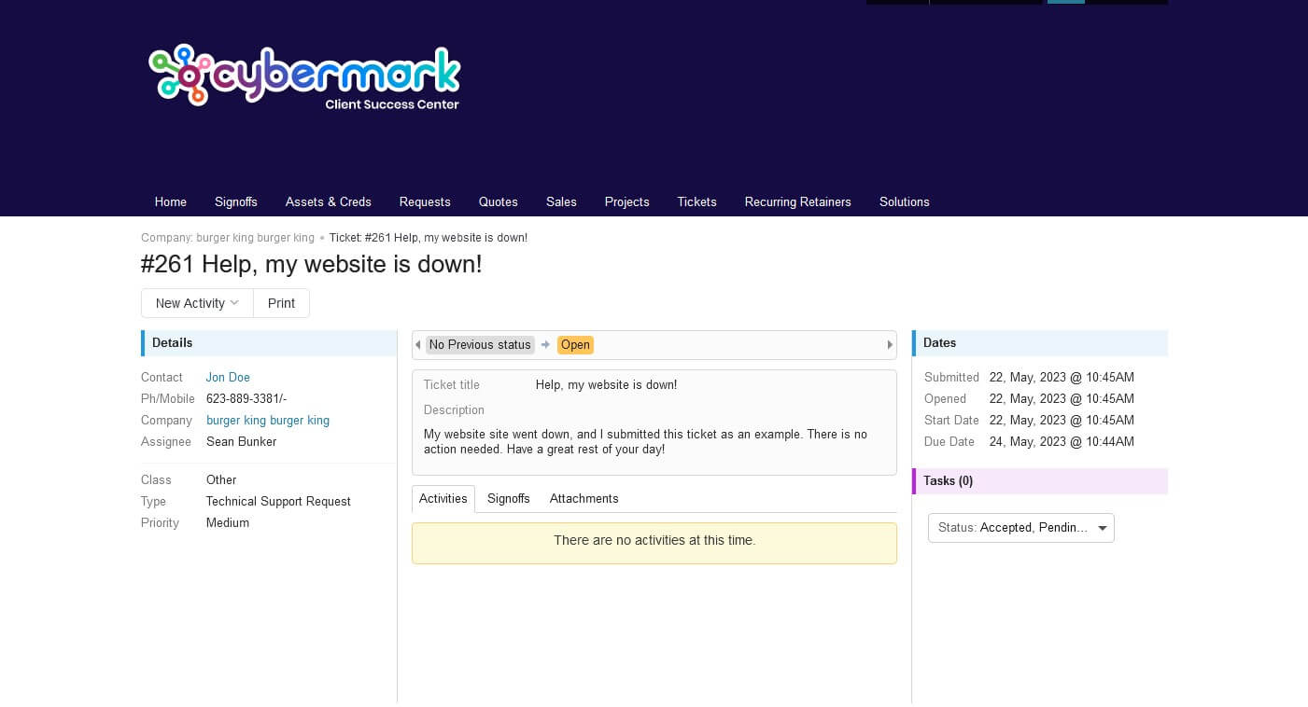Open the Projects menu item

pyautogui.click(x=626, y=202)
